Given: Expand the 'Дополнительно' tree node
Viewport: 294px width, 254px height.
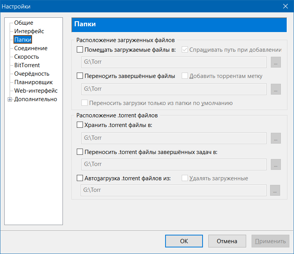Looking at the screenshot, I should click(10, 100).
